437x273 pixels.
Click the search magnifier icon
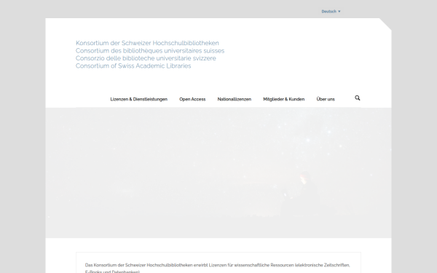(x=358, y=98)
